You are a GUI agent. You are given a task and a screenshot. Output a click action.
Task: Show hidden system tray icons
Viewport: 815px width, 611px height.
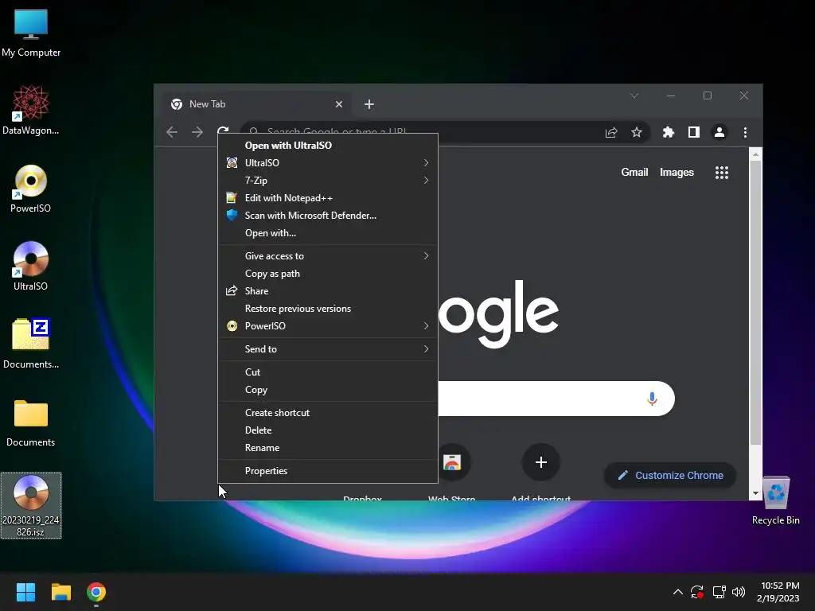pyautogui.click(x=678, y=592)
